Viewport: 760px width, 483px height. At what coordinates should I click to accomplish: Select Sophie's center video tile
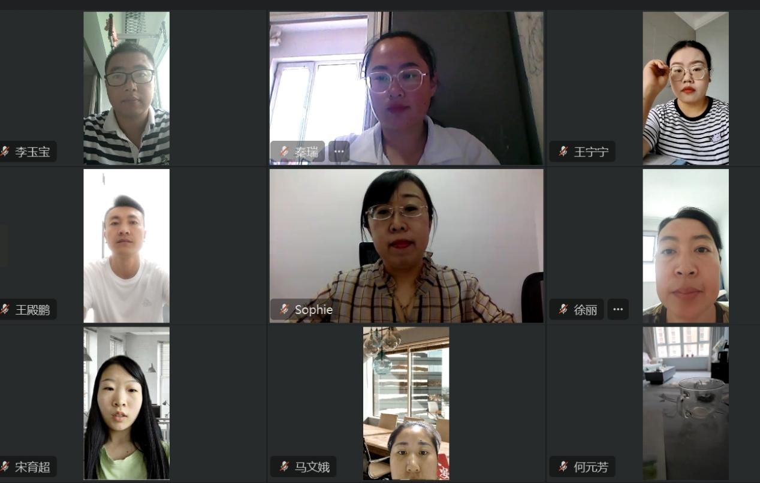(x=406, y=246)
